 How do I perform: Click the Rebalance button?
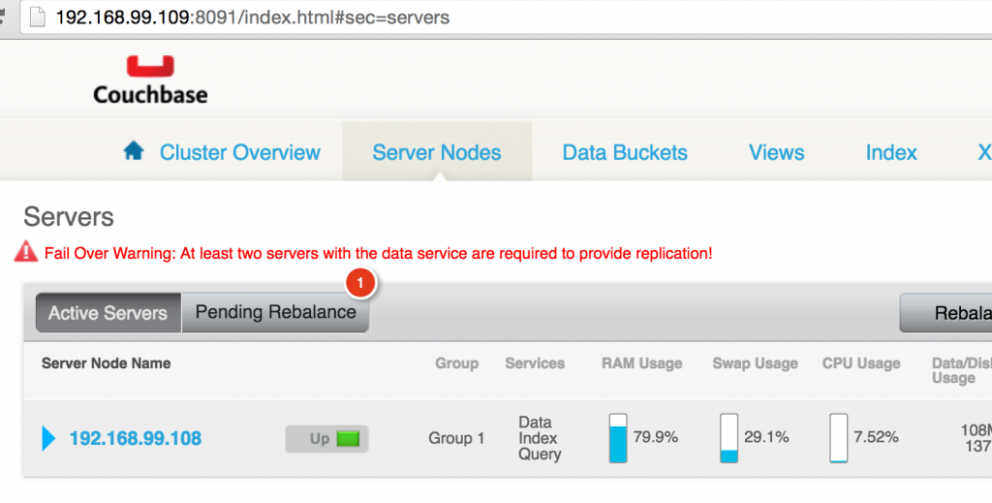(x=945, y=312)
